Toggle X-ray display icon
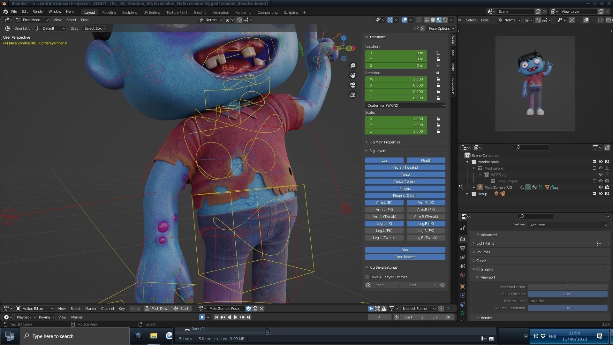 [419, 20]
